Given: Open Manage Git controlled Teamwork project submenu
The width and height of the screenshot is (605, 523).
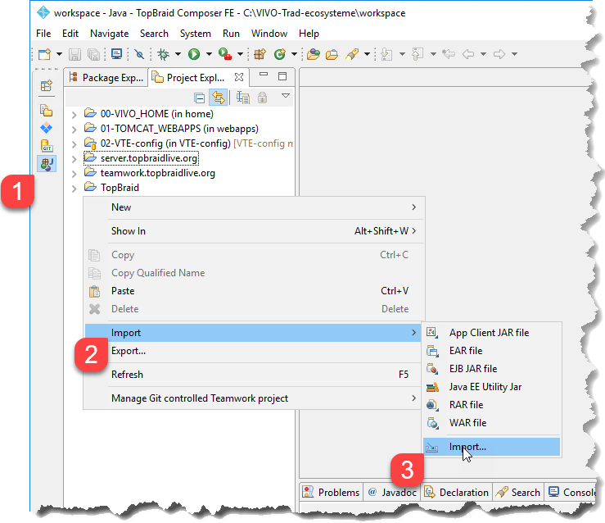Looking at the screenshot, I should click(255, 398).
